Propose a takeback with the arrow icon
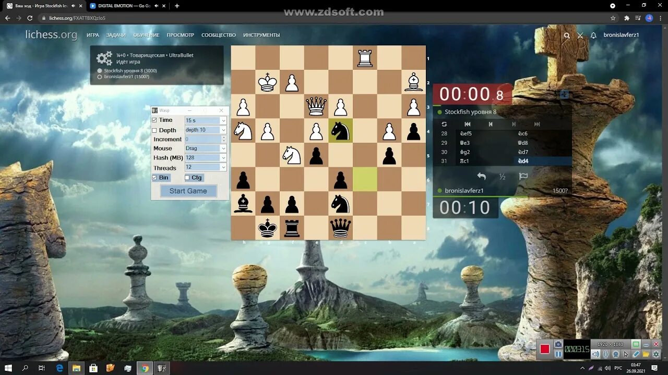668x375 pixels. click(x=481, y=177)
